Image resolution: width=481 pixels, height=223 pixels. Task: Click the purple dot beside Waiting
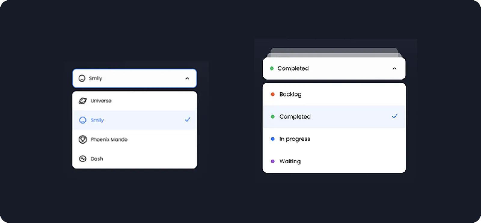tap(273, 161)
